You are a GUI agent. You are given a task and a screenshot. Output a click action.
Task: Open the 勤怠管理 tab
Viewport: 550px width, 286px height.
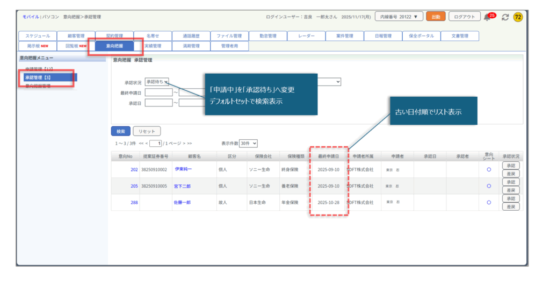(267, 36)
